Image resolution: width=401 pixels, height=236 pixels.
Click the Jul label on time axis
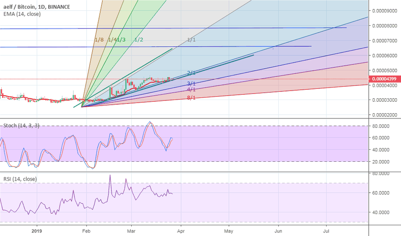[326, 231]
